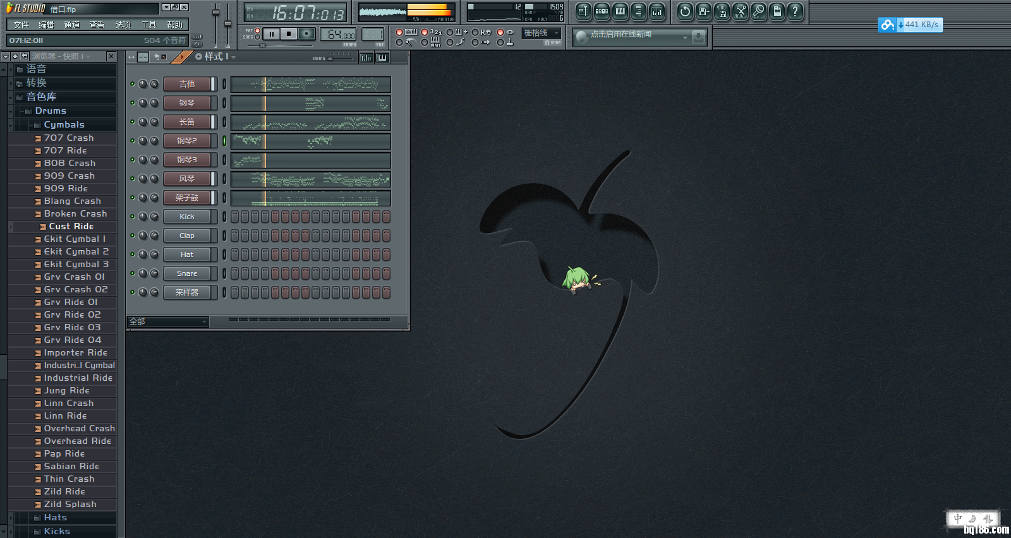Open the mixer view button
Viewport: 1011px width, 538px height.
tap(657, 11)
